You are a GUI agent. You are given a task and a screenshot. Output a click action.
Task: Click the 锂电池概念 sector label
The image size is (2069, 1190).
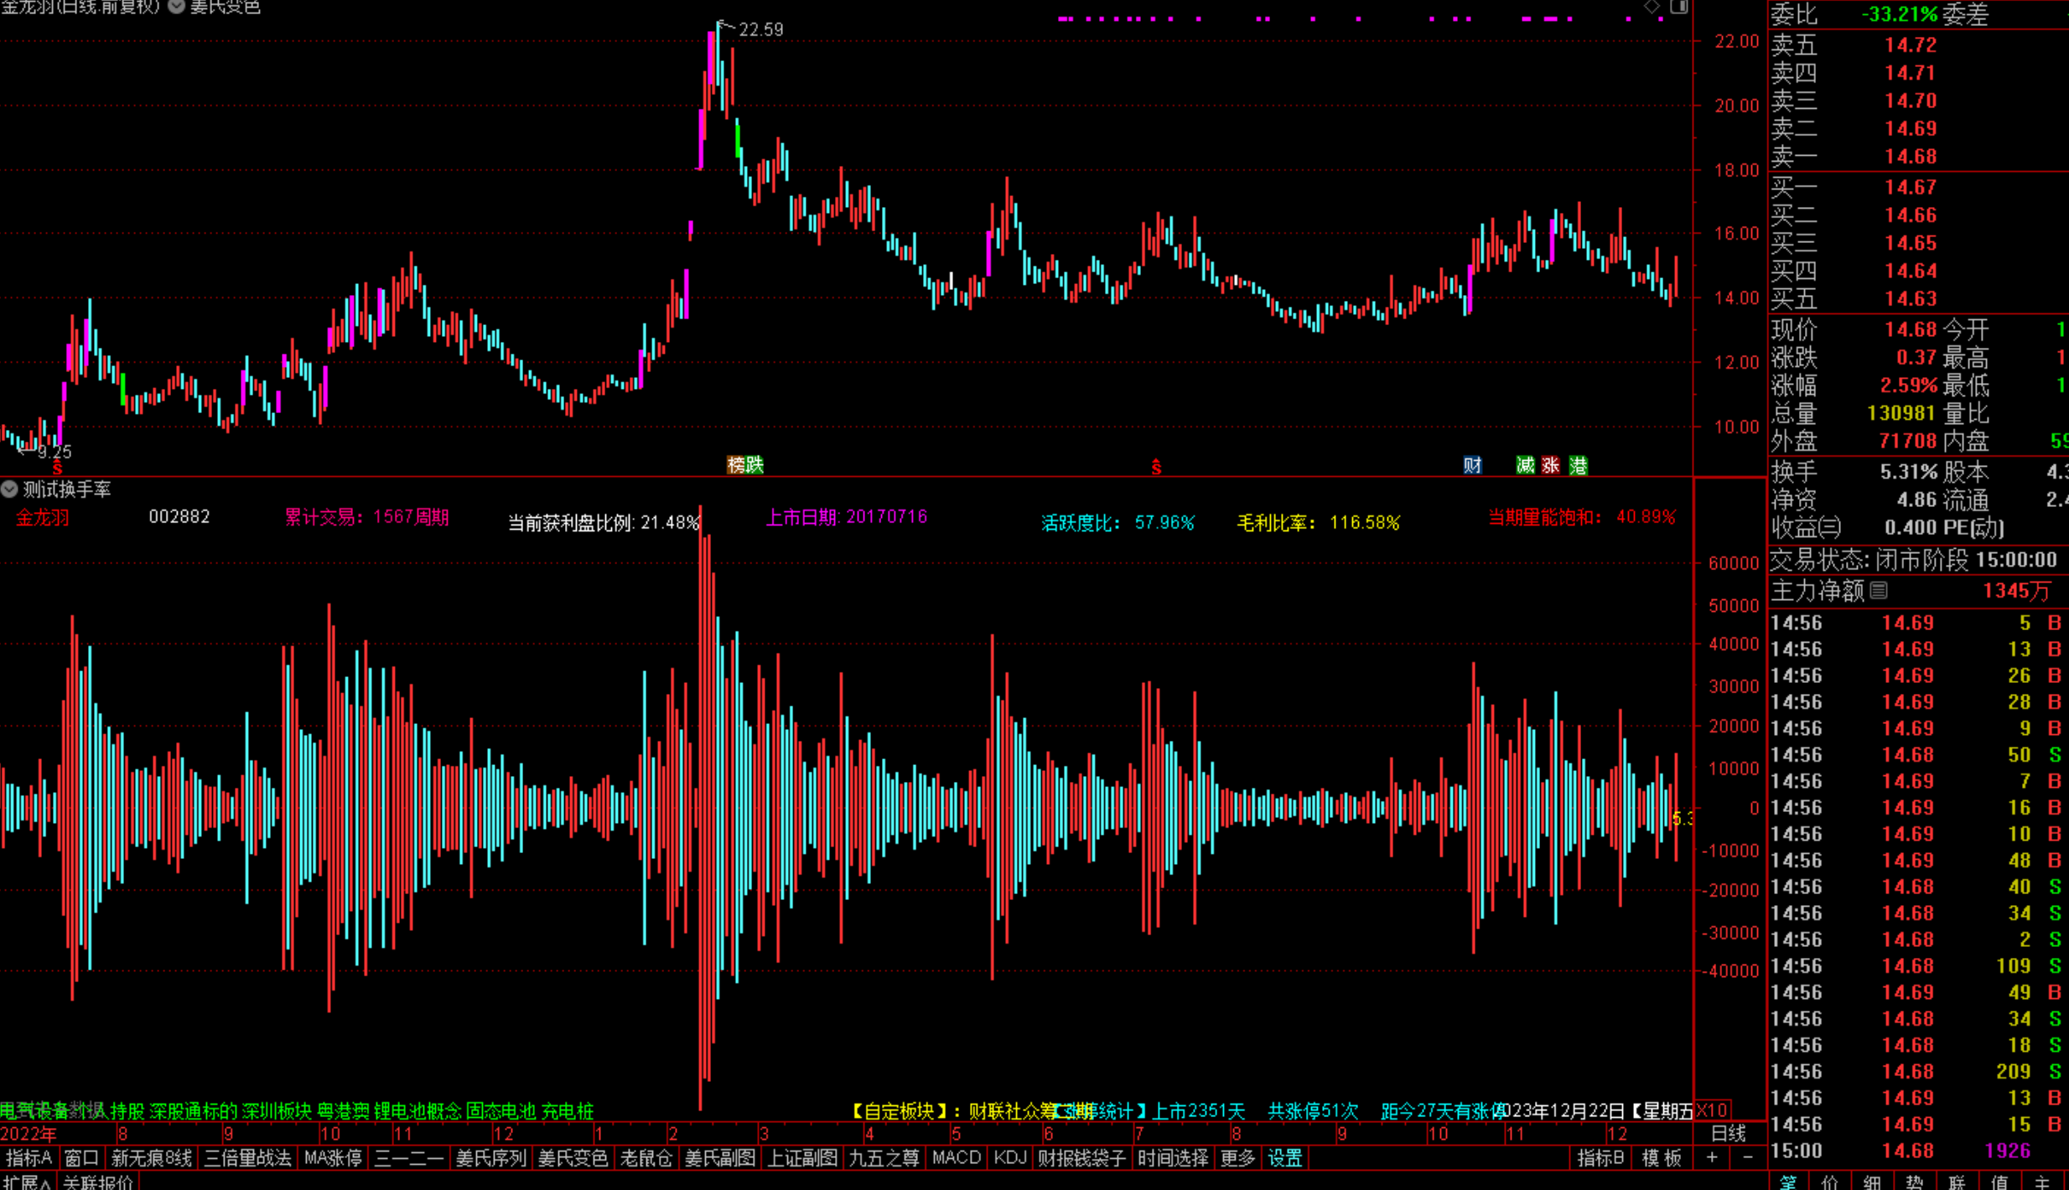click(417, 1111)
